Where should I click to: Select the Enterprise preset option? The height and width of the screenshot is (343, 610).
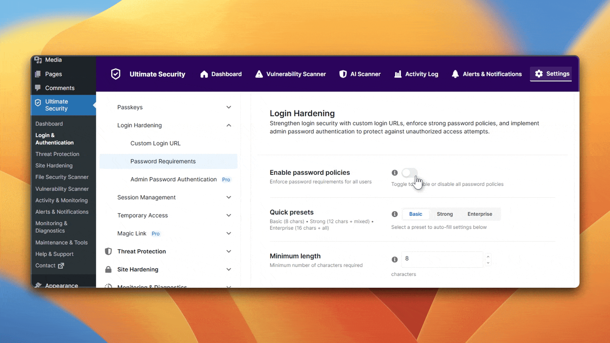click(480, 214)
